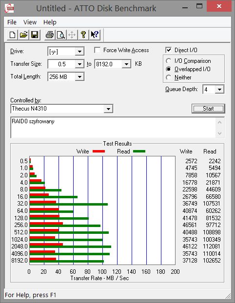Choose the Neither radio option
Image resolution: width=235 pixels, height=303 pixels.
coord(169,77)
